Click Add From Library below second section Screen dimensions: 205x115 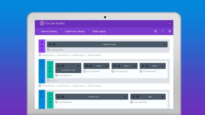pos(94,86)
